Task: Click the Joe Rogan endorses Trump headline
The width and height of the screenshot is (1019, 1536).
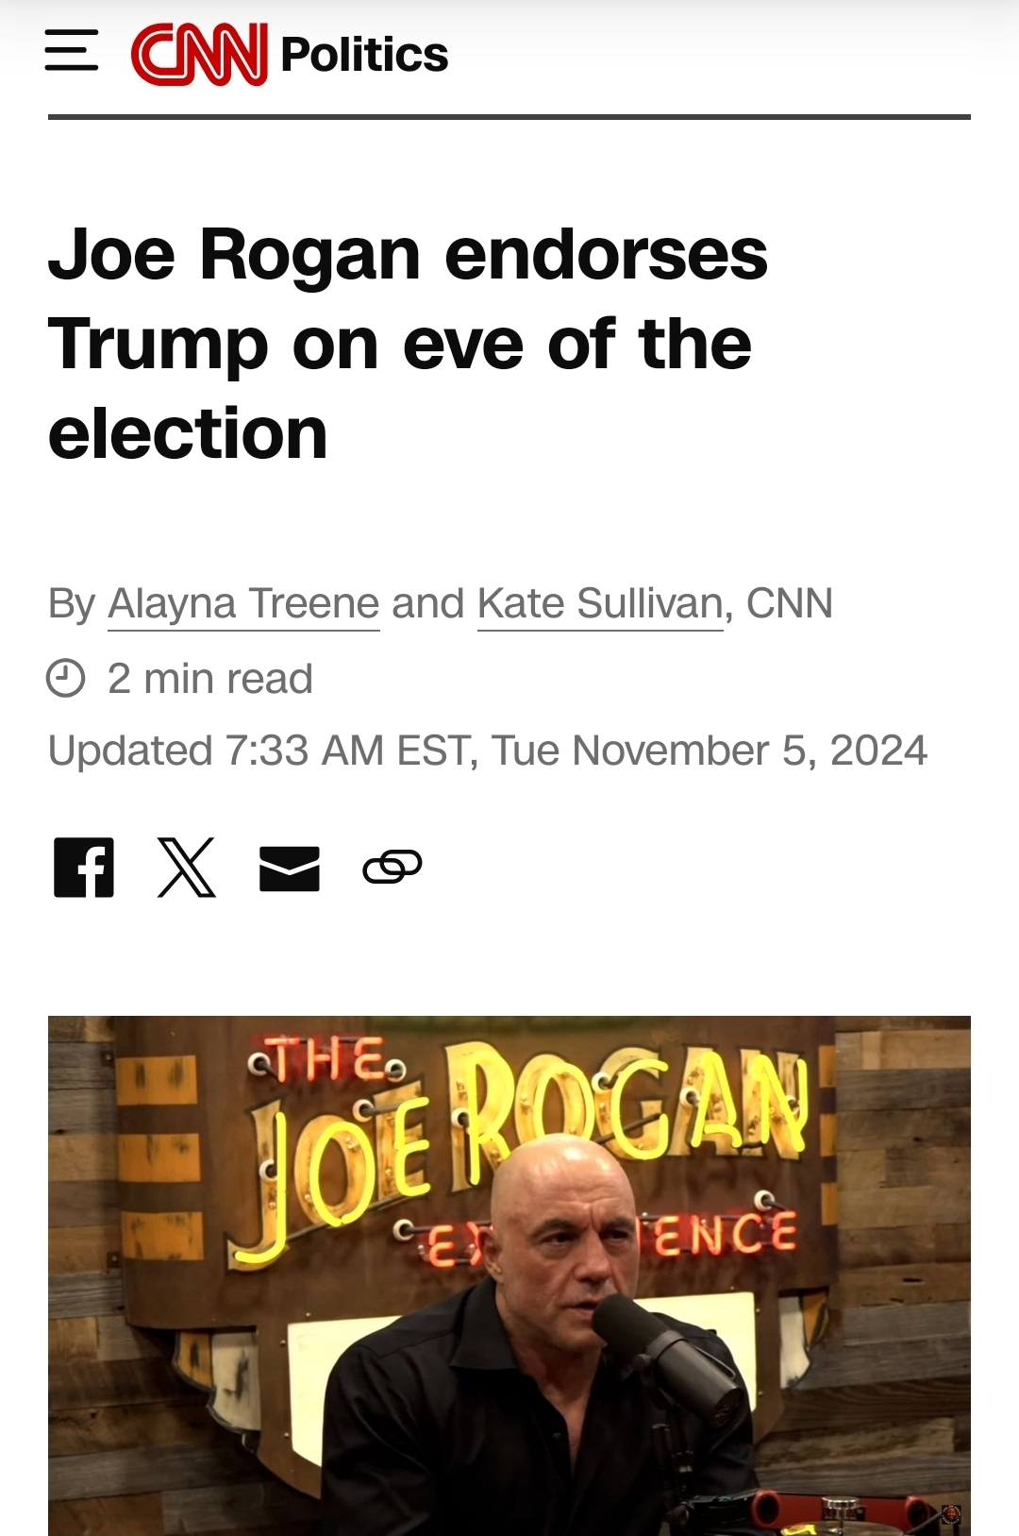Action: pyautogui.click(x=408, y=344)
